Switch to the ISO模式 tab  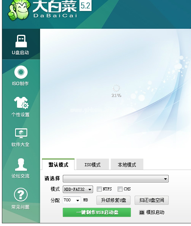tap(93, 164)
